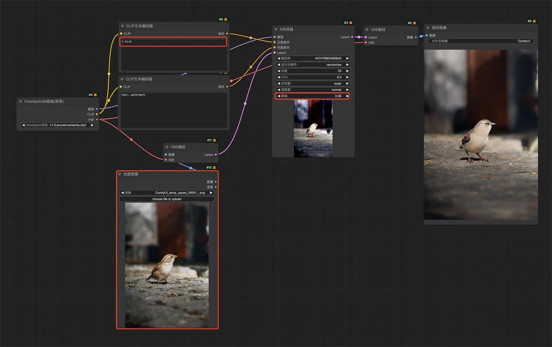Toggle collapse dot on the VAE编码 node
This screenshot has height=347, width=552.
167,147
